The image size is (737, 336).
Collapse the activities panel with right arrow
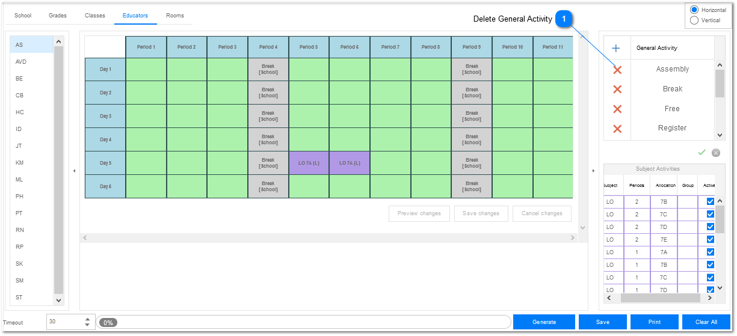pos(594,171)
